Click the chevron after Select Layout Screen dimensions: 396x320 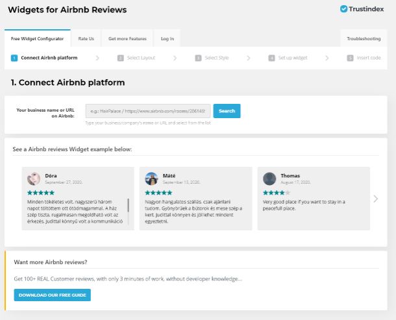coord(175,58)
